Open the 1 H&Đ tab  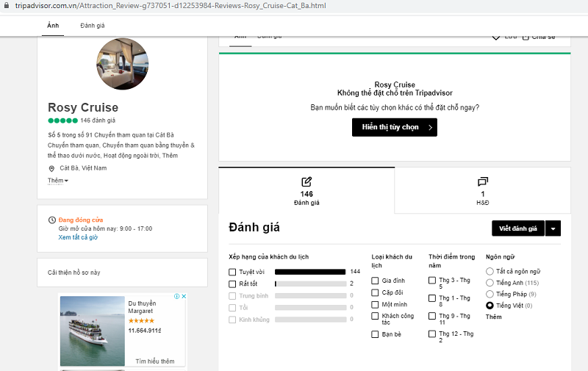coord(483,191)
